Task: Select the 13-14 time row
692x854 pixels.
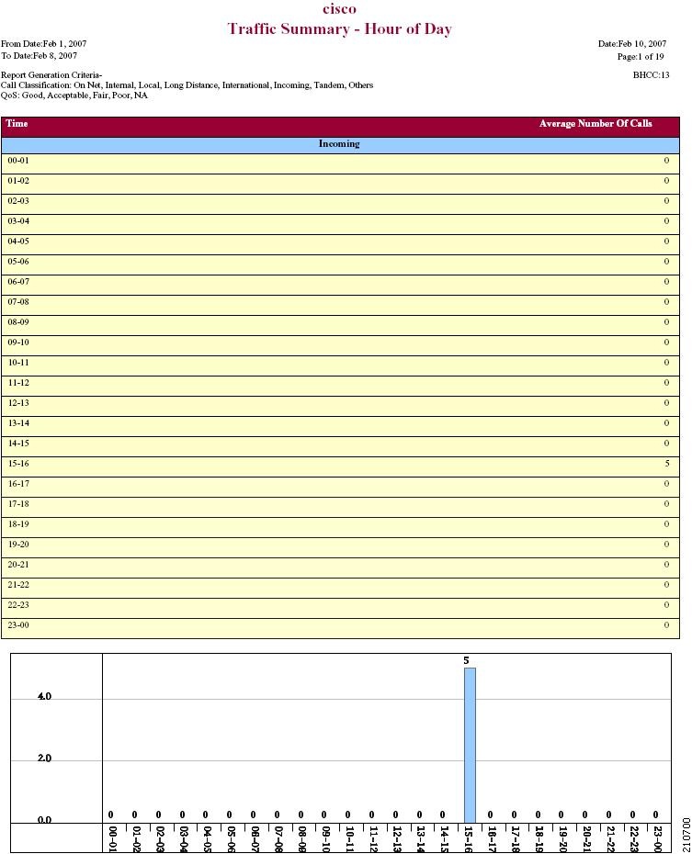Action: [340, 426]
